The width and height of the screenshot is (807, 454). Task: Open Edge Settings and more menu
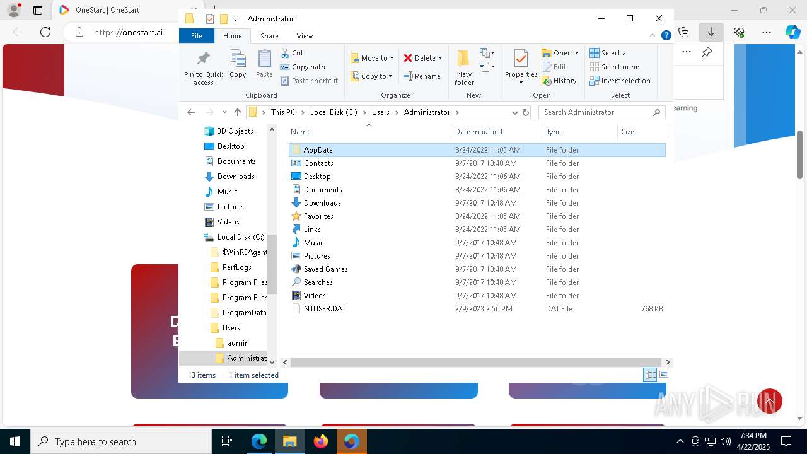(x=767, y=32)
